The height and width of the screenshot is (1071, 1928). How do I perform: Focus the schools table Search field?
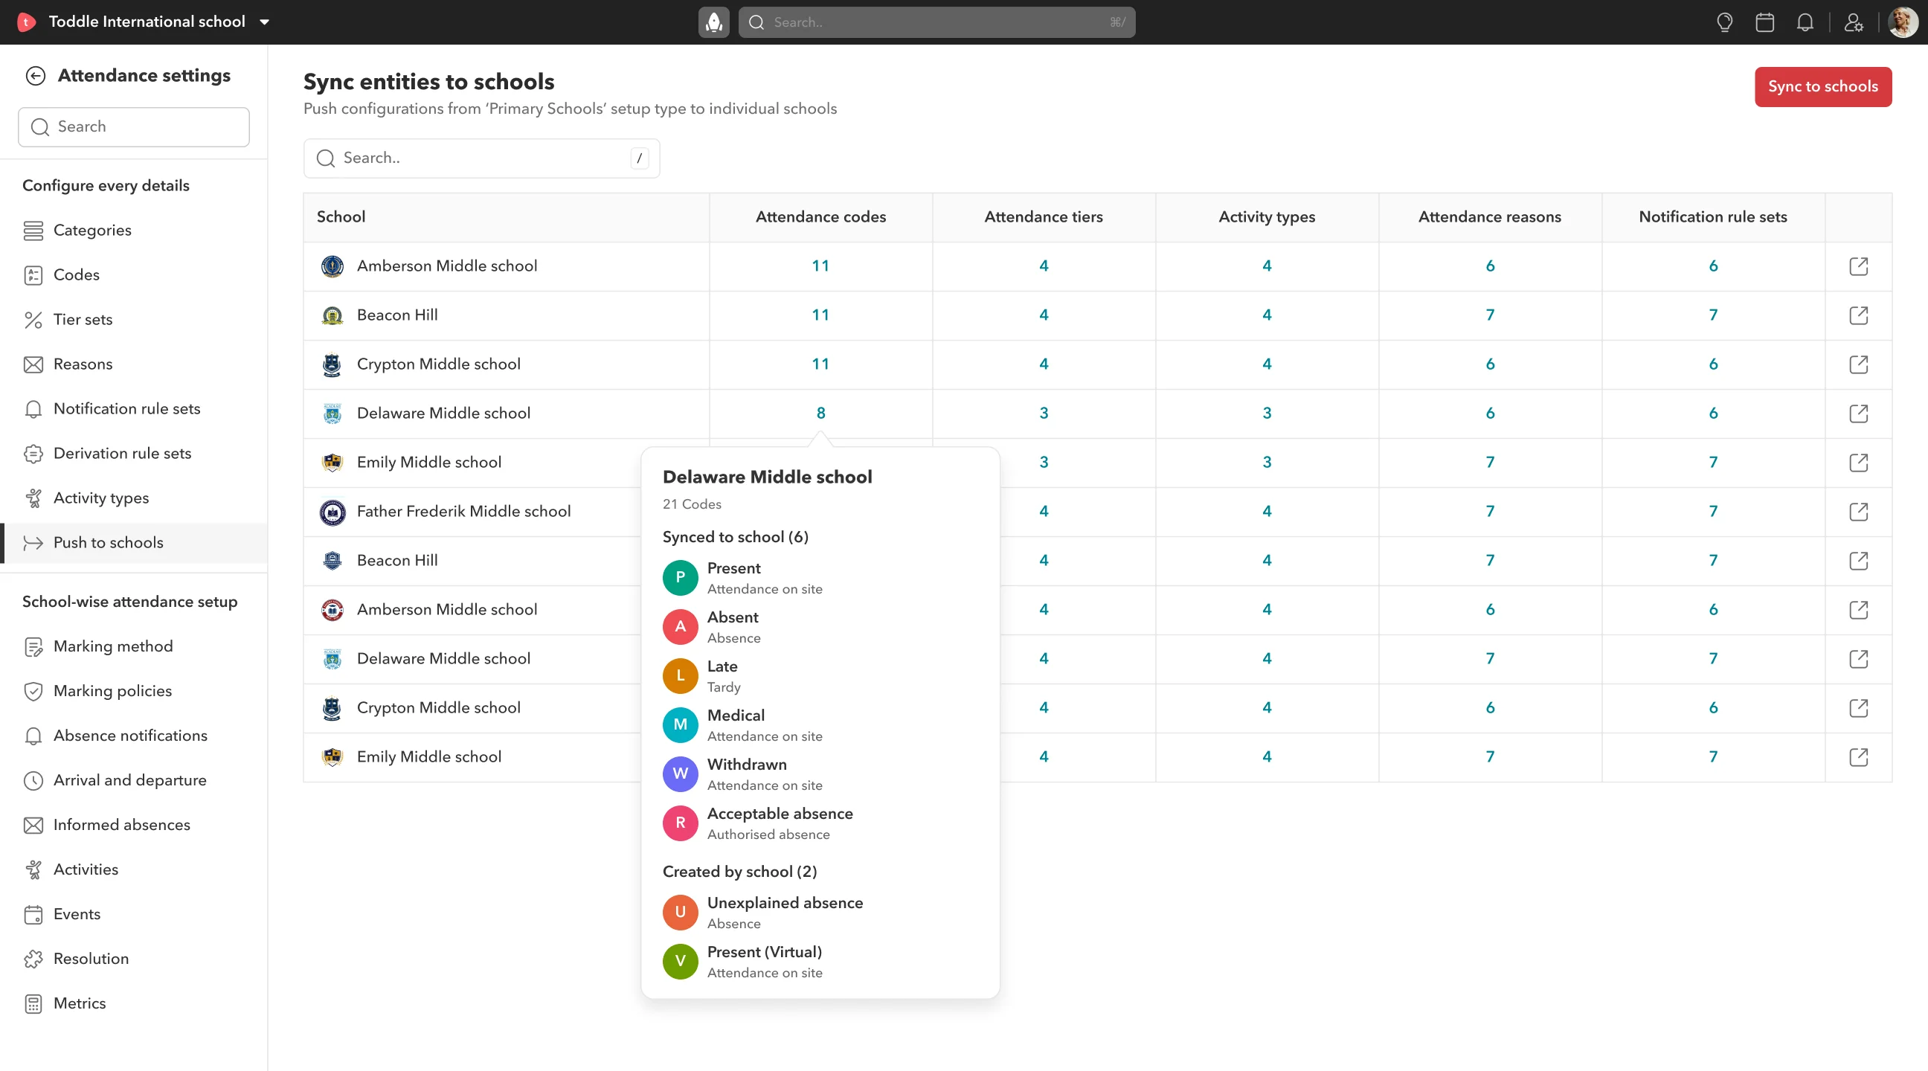click(x=481, y=158)
